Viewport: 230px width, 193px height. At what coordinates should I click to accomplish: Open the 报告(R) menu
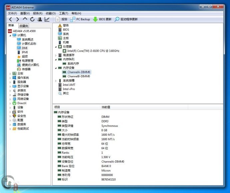38,13
